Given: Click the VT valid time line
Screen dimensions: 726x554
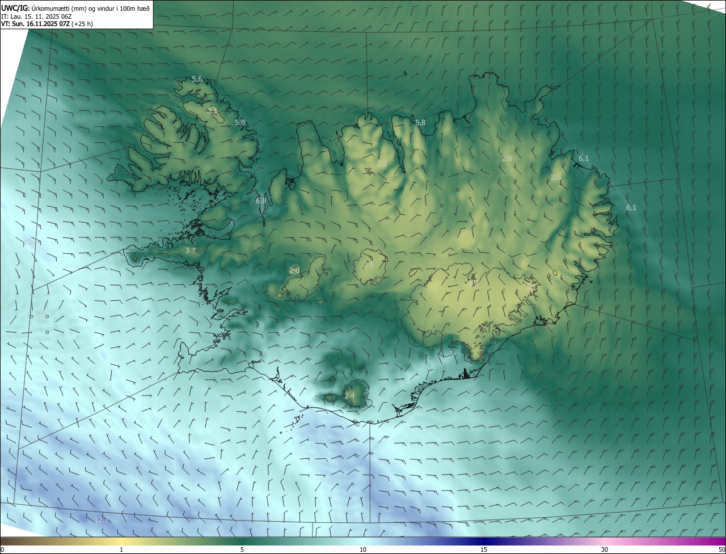Looking at the screenshot, I should click(47, 24).
